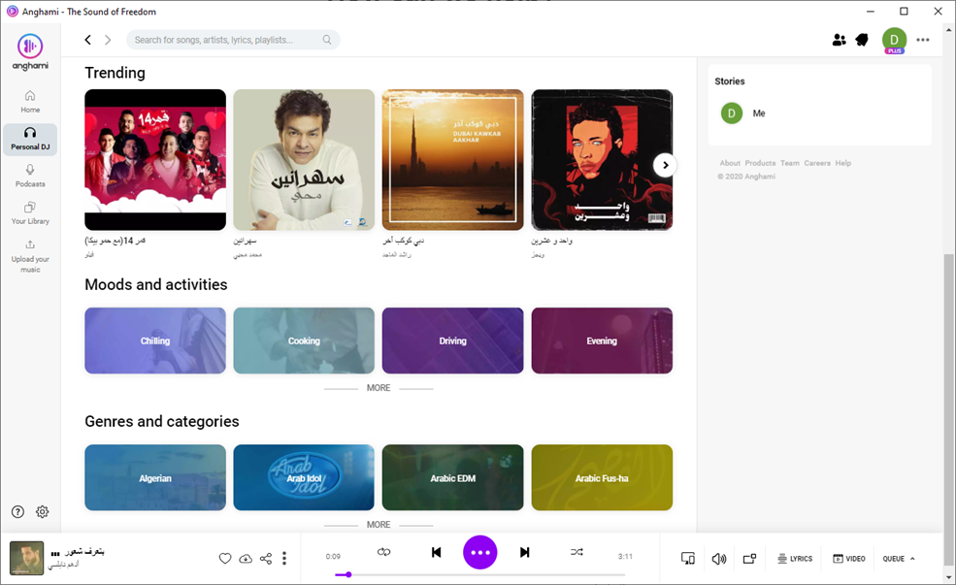The width and height of the screenshot is (956, 585).
Task: Select the Chilling mood card
Action: [x=155, y=341]
